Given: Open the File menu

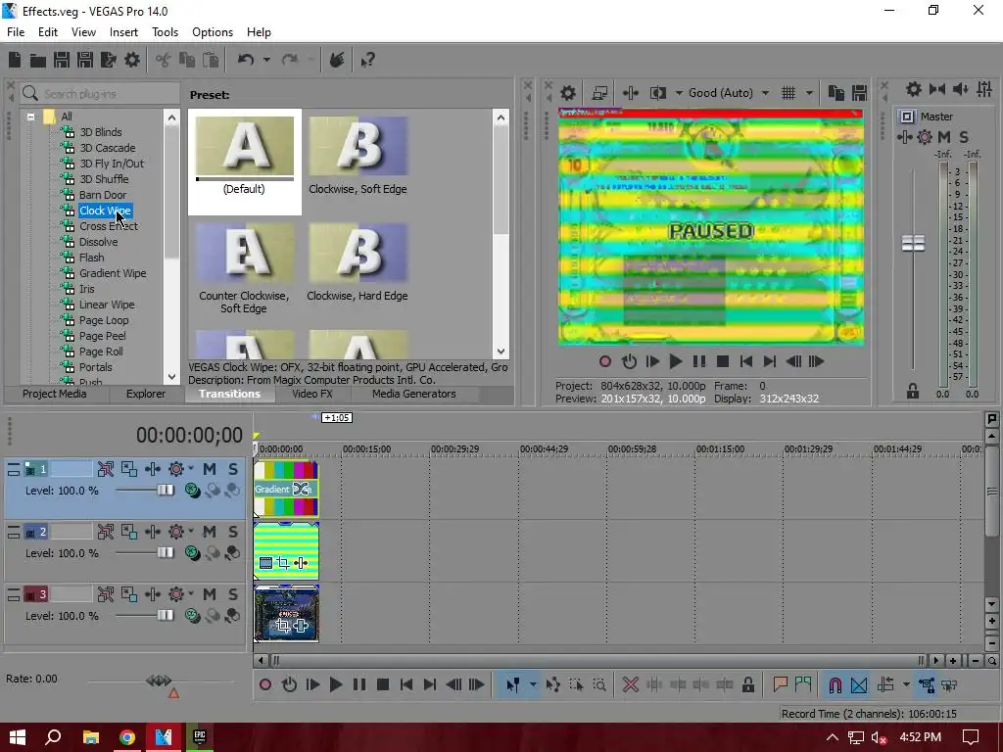Looking at the screenshot, I should 16,32.
